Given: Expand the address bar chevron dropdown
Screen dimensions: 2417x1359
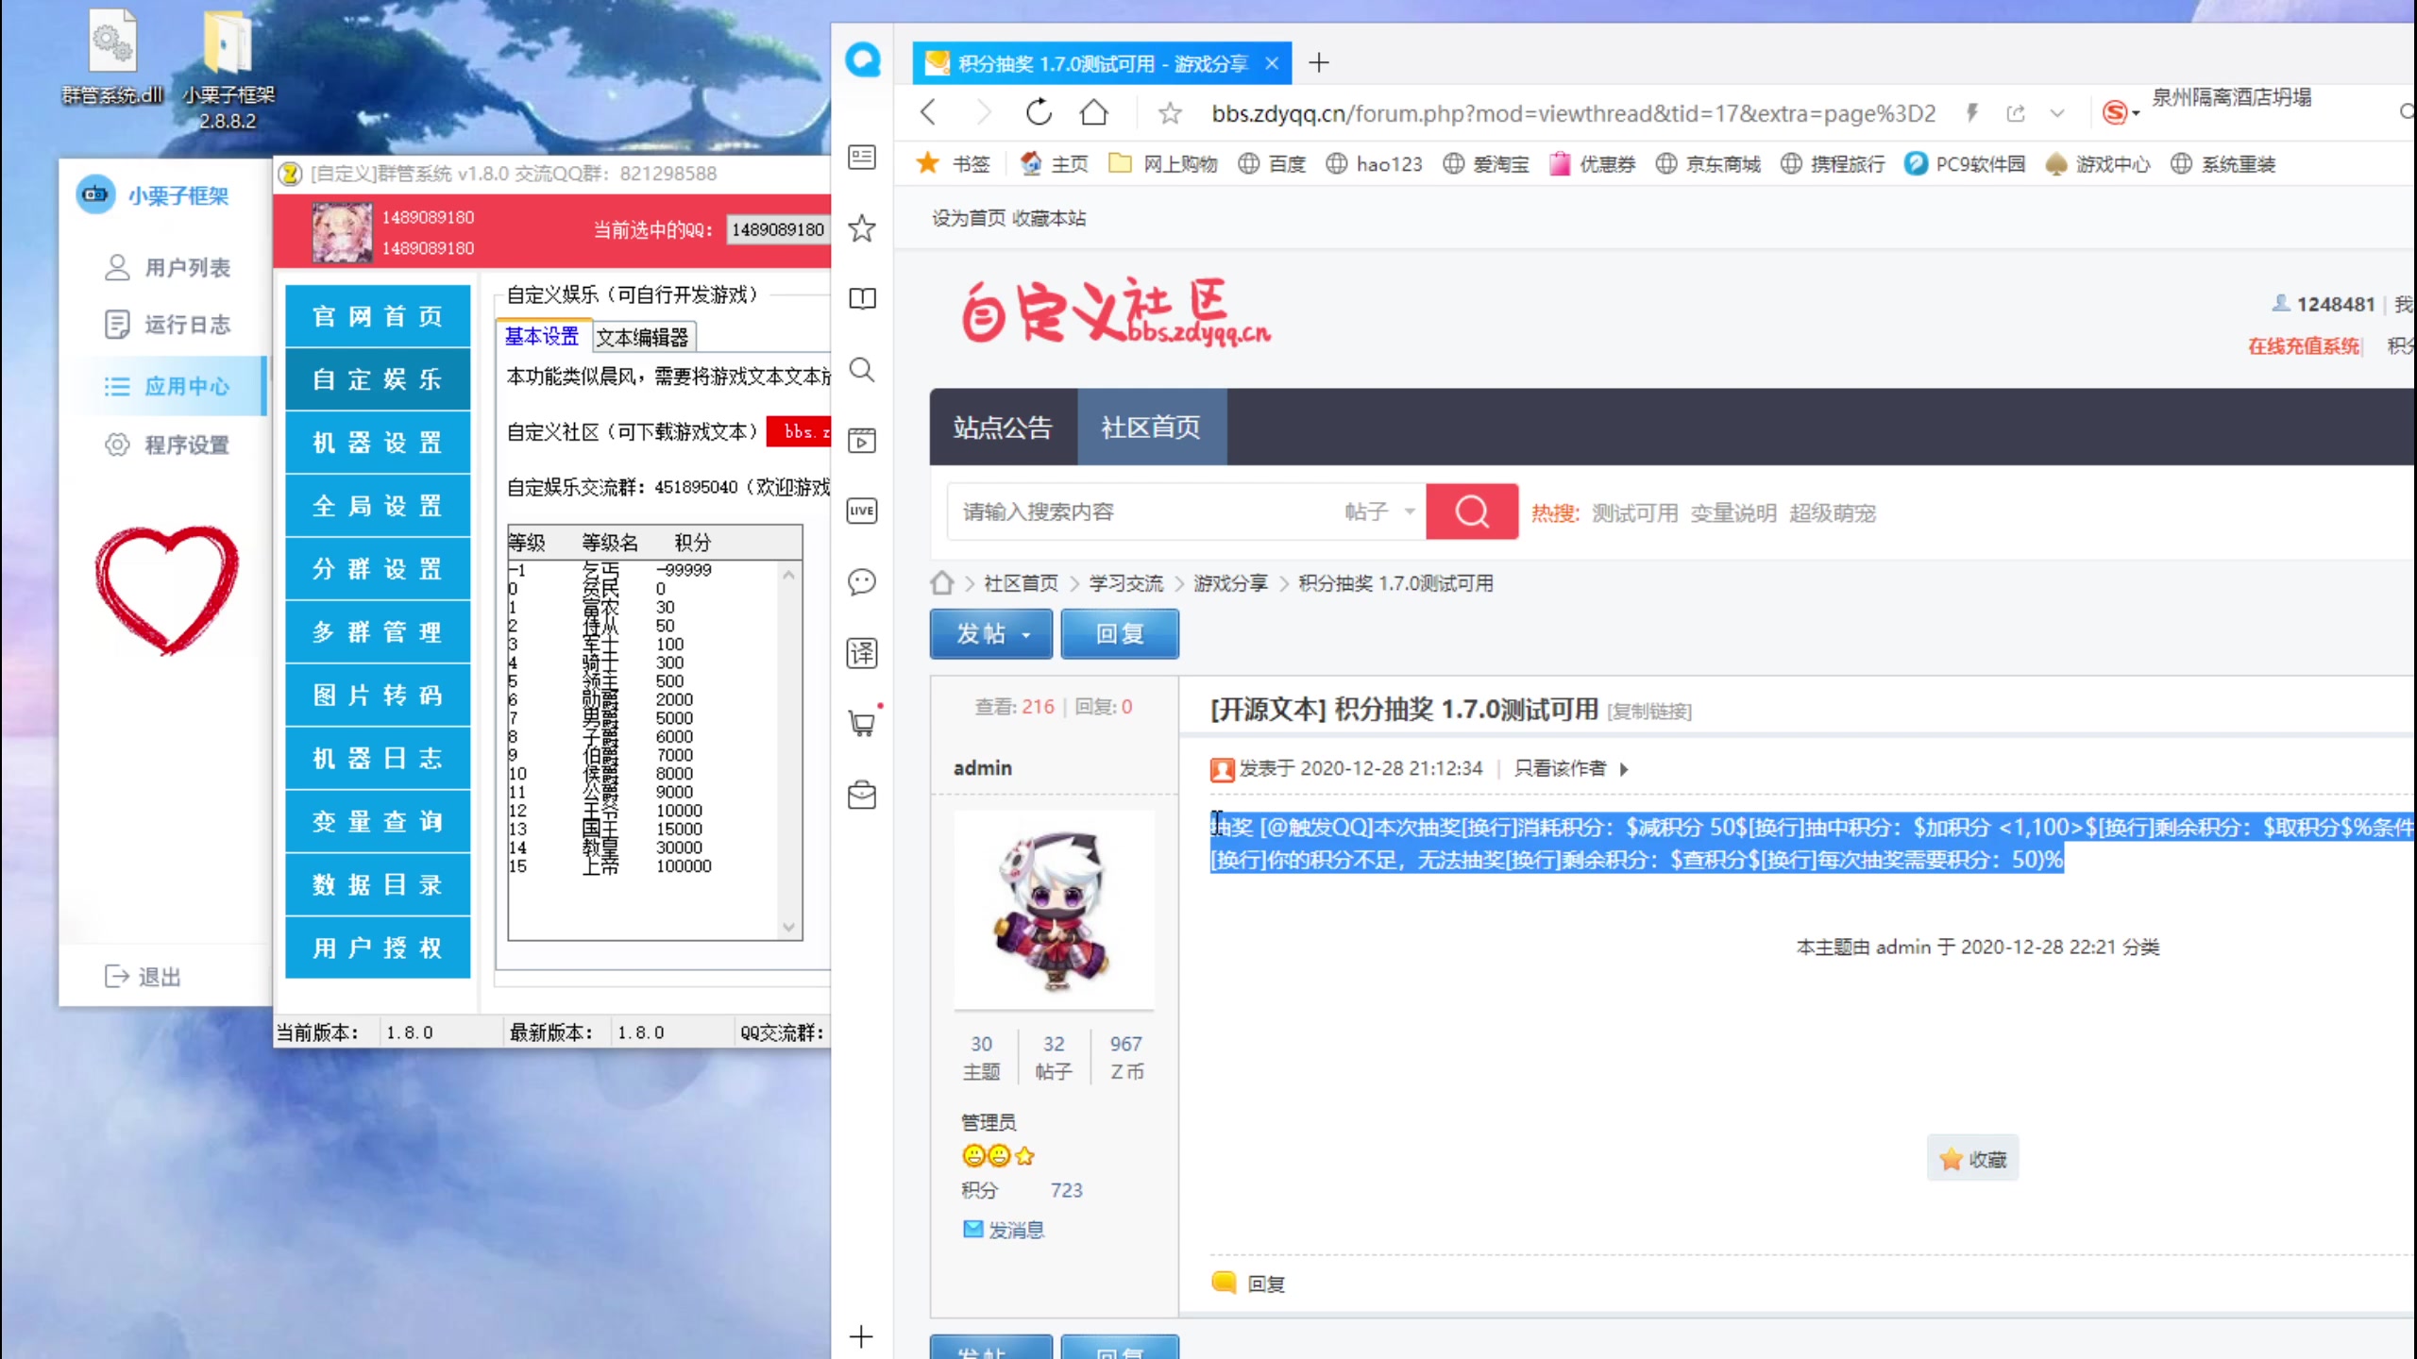Looking at the screenshot, I should point(2056,112).
